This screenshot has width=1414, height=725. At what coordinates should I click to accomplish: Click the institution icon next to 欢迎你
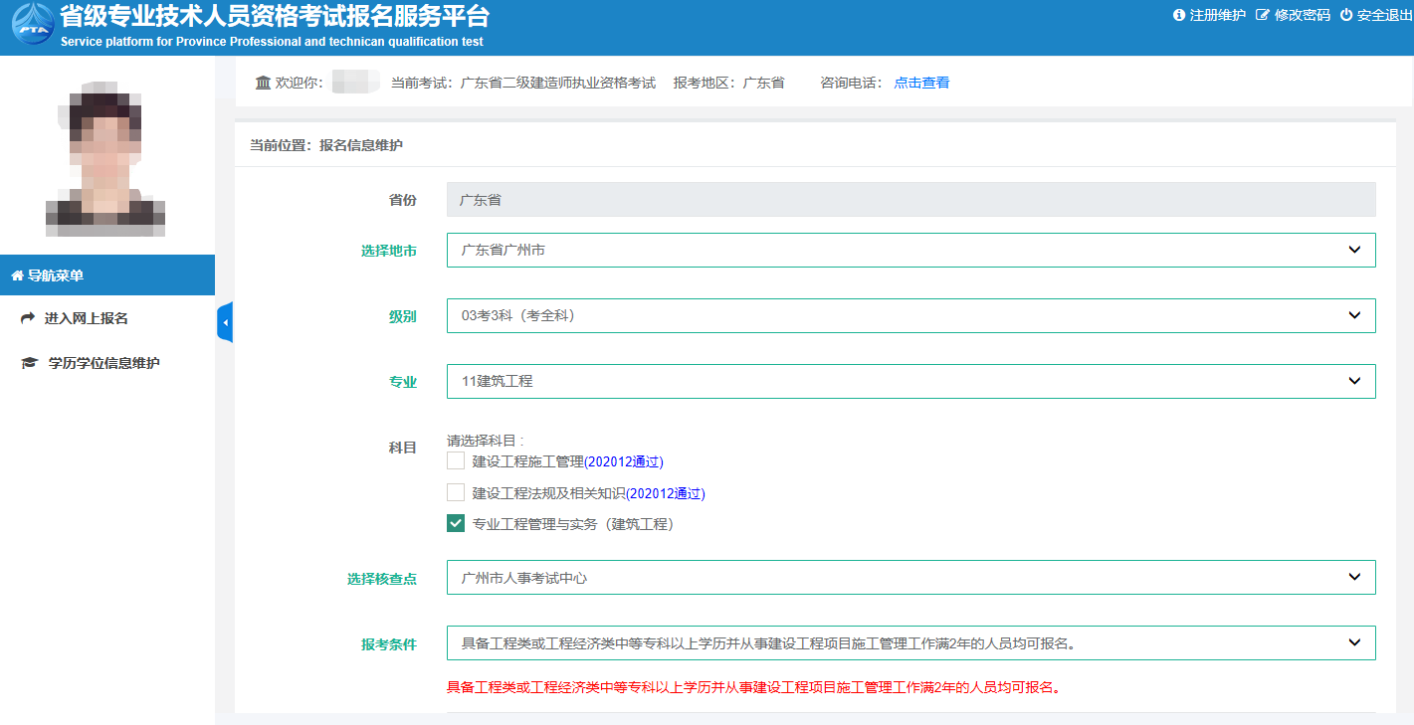click(x=263, y=83)
